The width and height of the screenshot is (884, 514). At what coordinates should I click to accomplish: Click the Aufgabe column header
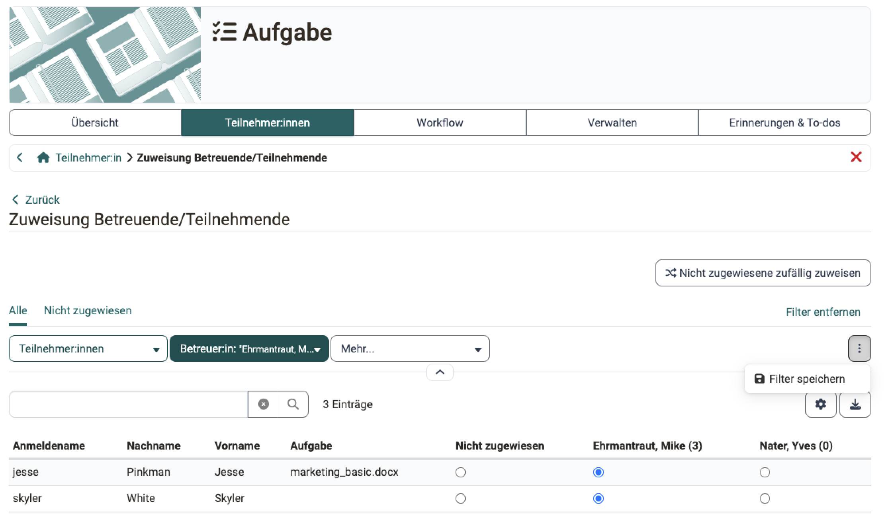click(x=311, y=446)
